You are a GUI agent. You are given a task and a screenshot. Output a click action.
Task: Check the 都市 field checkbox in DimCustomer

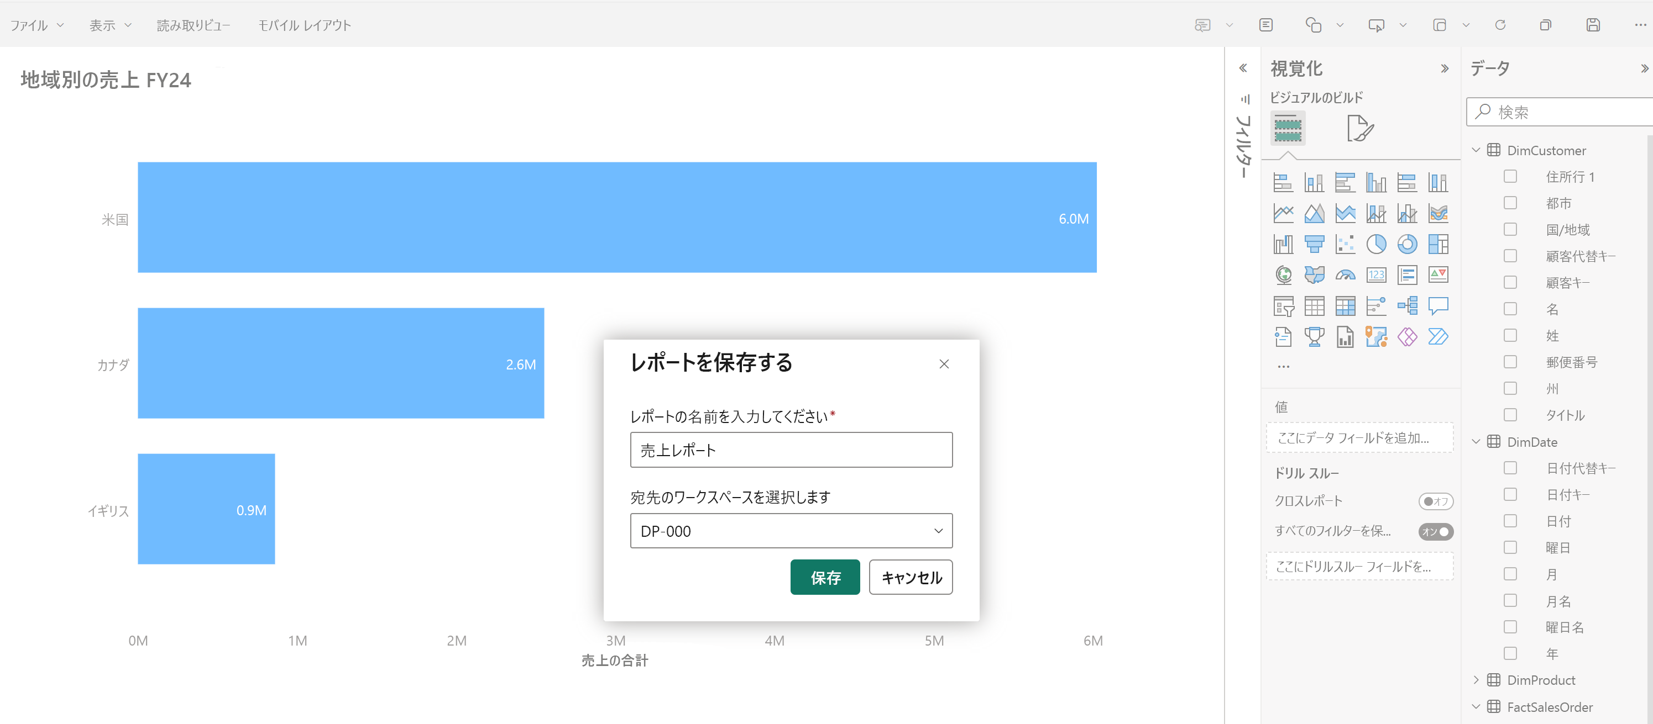point(1511,203)
